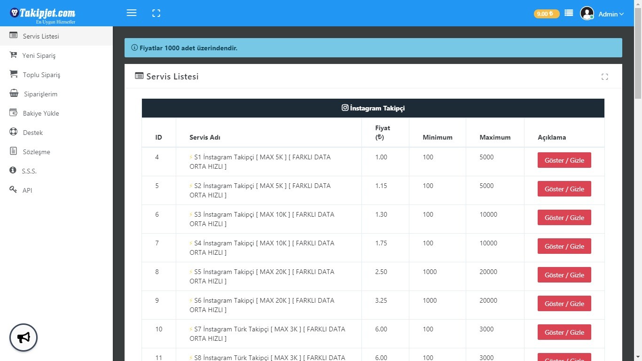Expand description of S7 İnstagram Türk Takipçi
Screen dimensions: 642x361
(564, 332)
